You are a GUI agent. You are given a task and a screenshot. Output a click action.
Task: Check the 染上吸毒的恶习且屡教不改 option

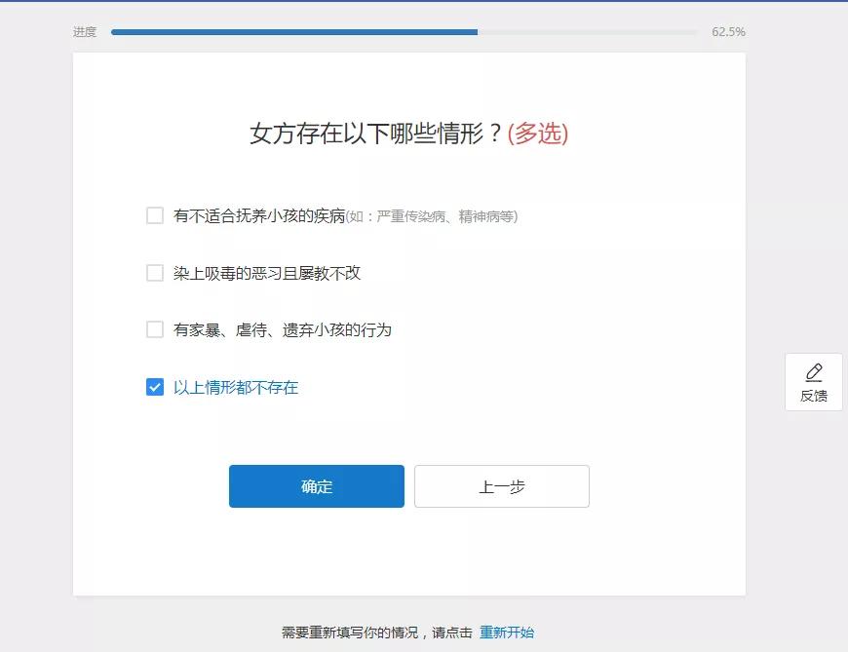click(154, 272)
